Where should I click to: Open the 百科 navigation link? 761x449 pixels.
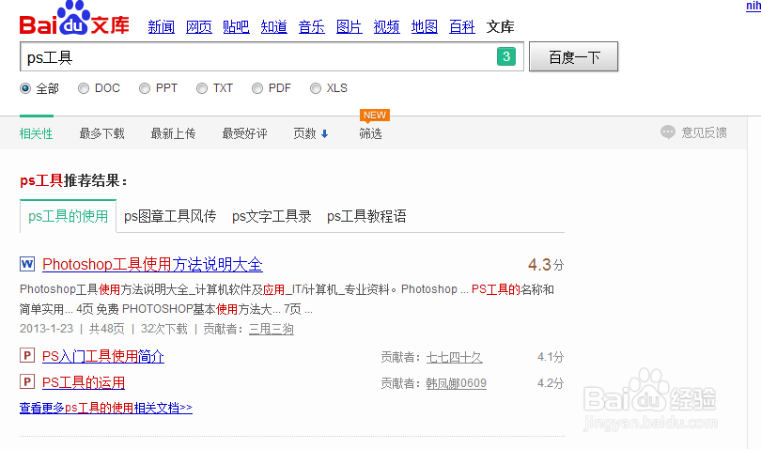point(462,26)
